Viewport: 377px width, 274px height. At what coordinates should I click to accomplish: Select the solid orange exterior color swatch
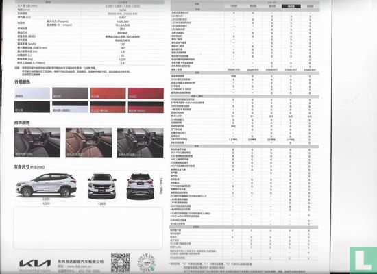tap(108, 93)
